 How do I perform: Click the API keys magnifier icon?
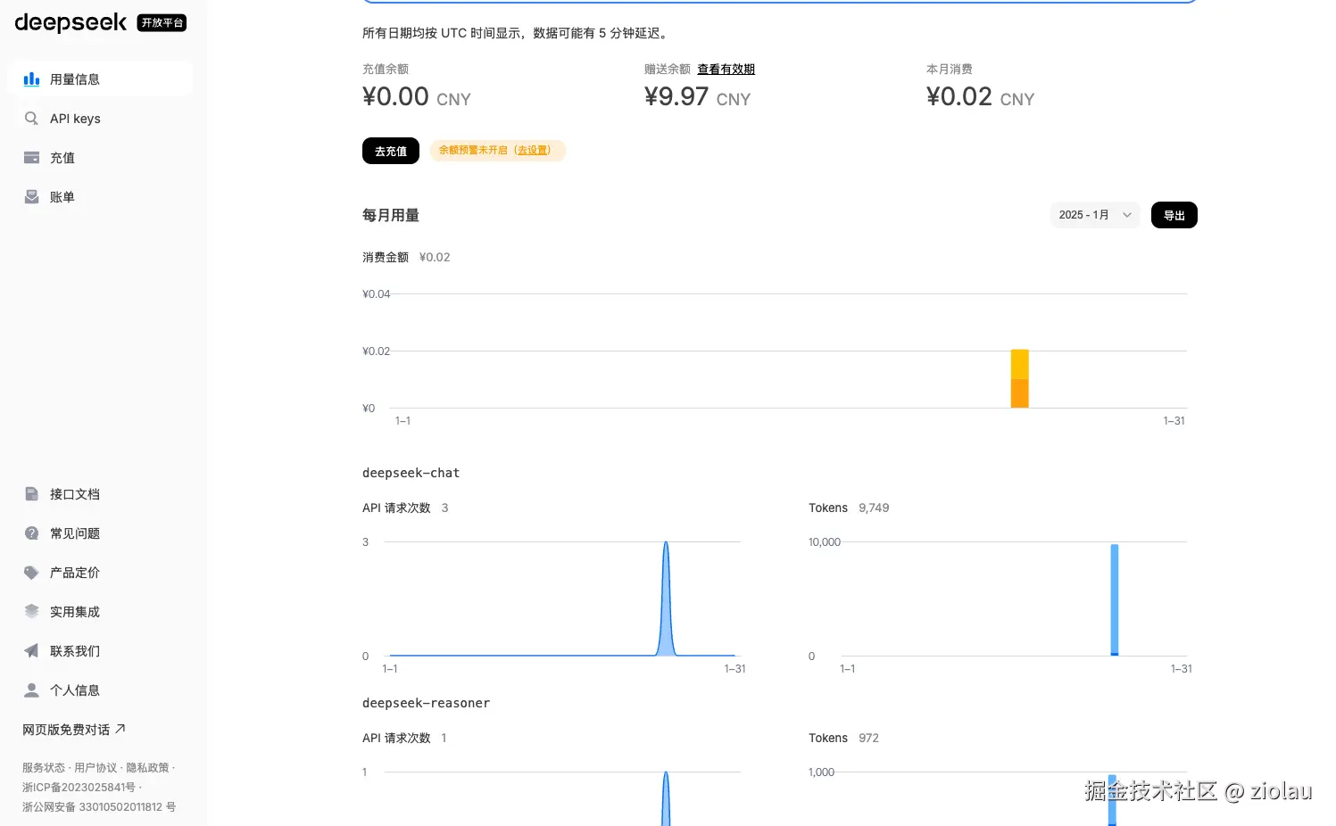point(31,119)
